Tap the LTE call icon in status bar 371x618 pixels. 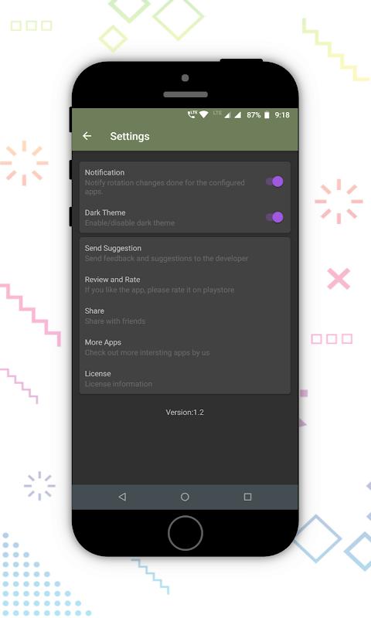point(192,114)
